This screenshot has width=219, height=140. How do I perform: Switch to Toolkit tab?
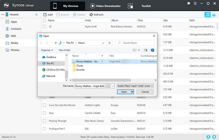(x=146, y=6)
